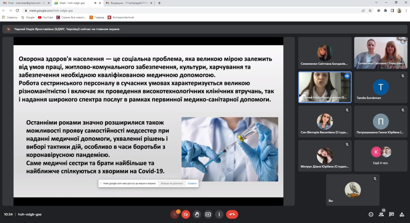The width and height of the screenshot is (410, 223).
Task: Bookmark this page with star icon
Action: coord(370,11)
